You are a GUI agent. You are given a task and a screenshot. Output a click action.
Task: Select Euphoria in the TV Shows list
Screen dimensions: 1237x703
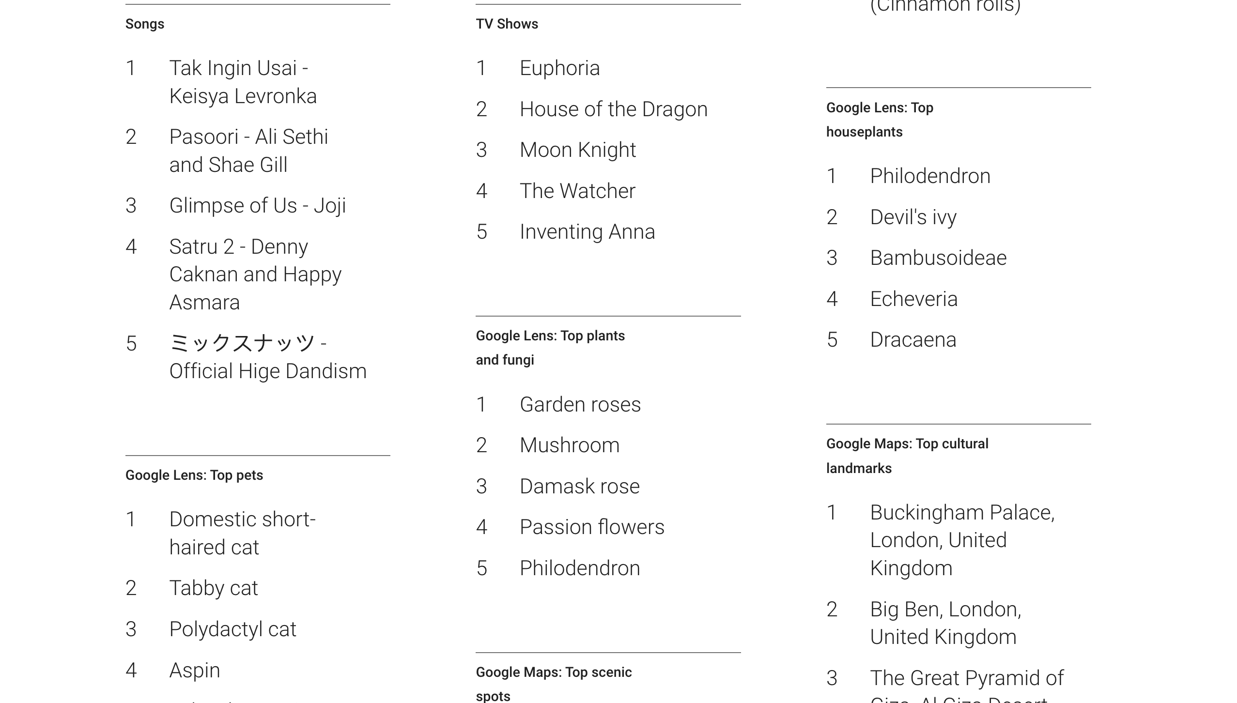[559, 68]
